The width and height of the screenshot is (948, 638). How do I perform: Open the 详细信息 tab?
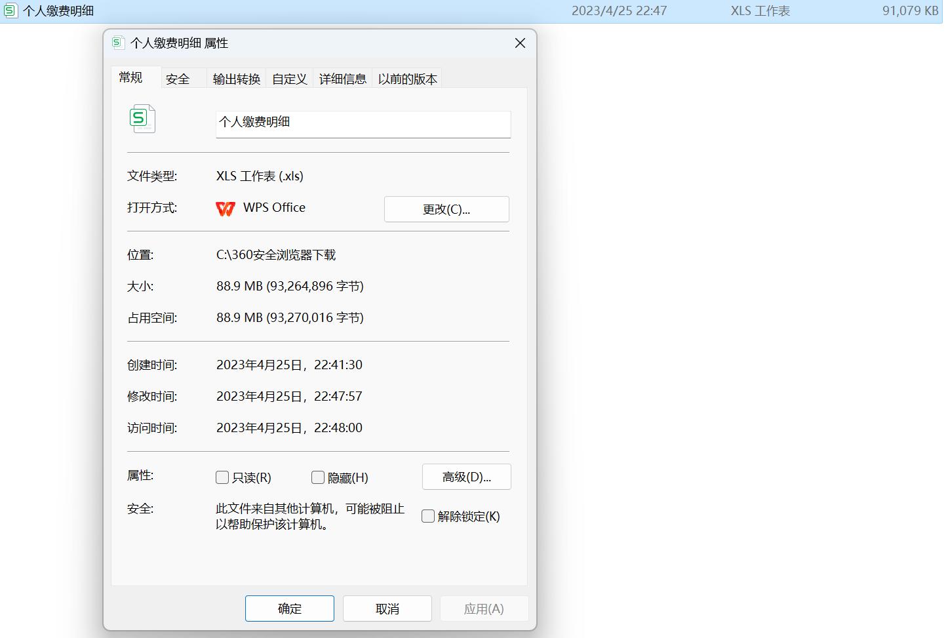point(342,78)
